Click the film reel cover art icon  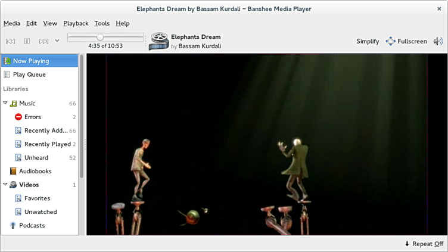(x=159, y=41)
